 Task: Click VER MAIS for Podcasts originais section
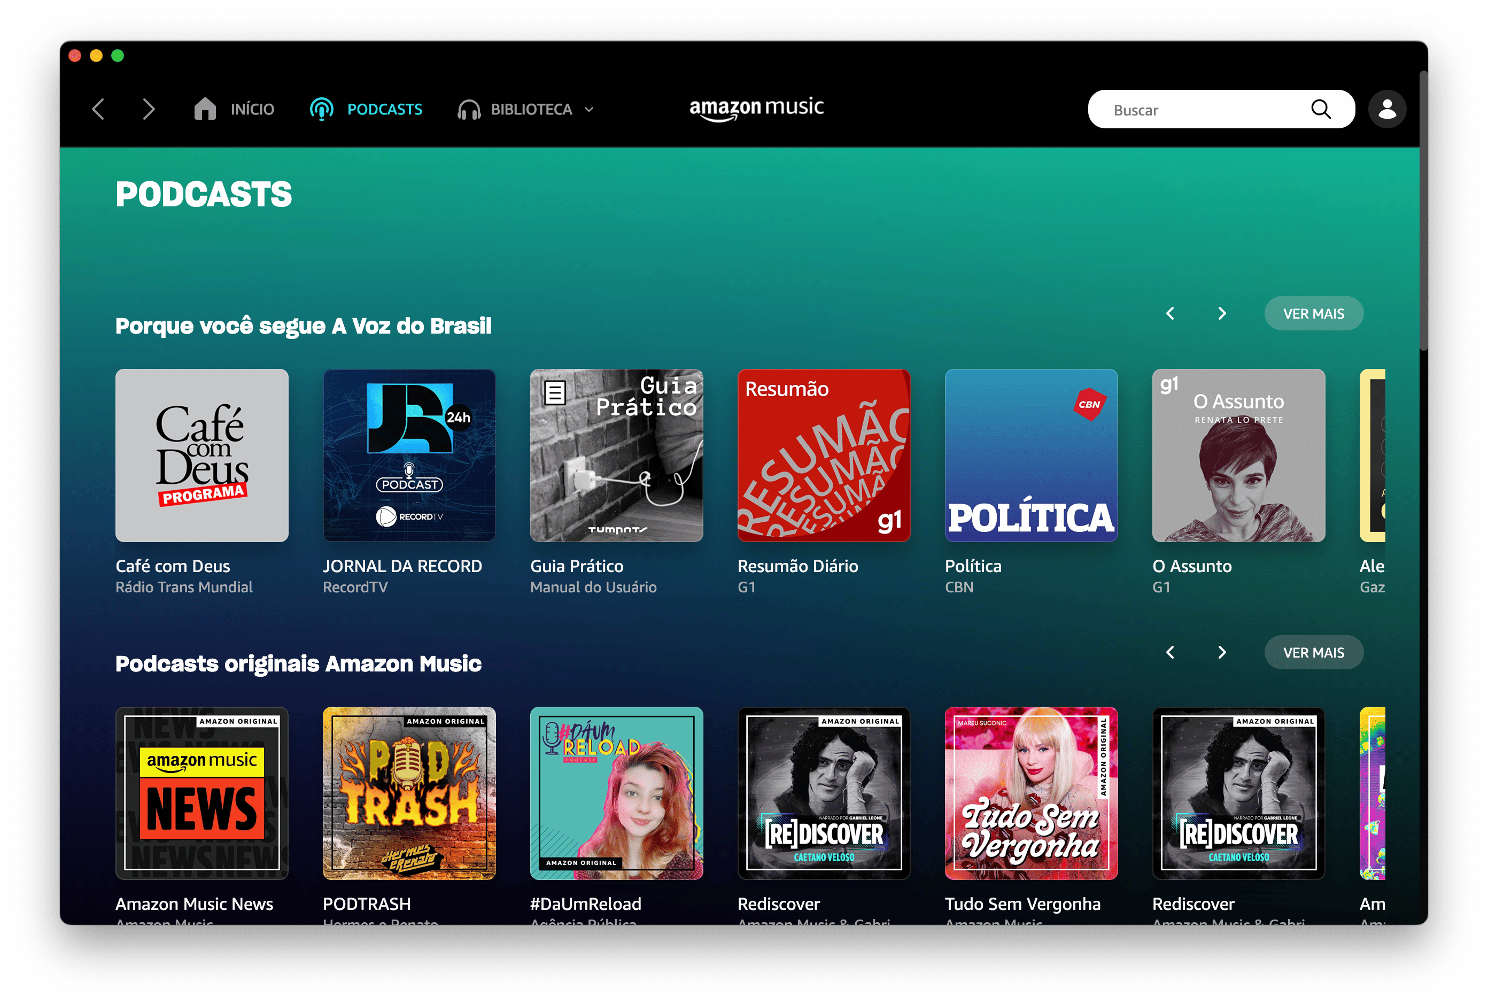click(x=1313, y=652)
